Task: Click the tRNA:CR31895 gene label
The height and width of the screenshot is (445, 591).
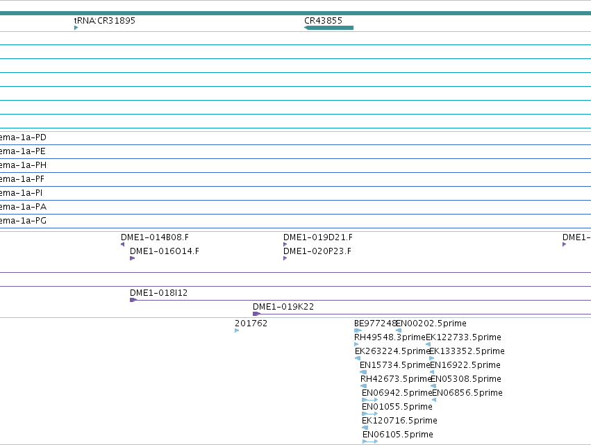Action: coord(105,20)
